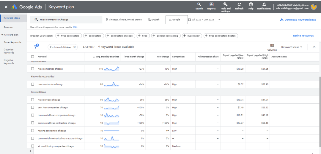The height and width of the screenshot is (154, 321).
Task: Click the language icon next to English
Action: pyautogui.click(x=149, y=20)
